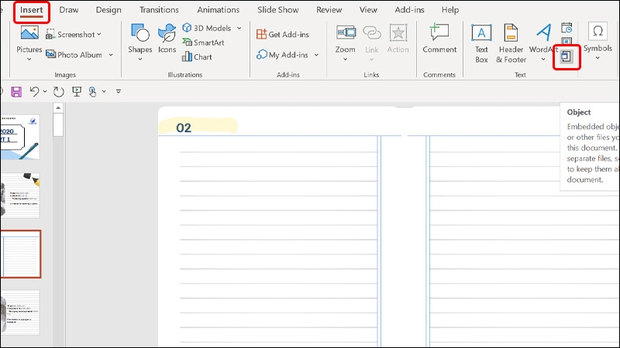
Task: Click the Undo arrow
Action: [34, 91]
